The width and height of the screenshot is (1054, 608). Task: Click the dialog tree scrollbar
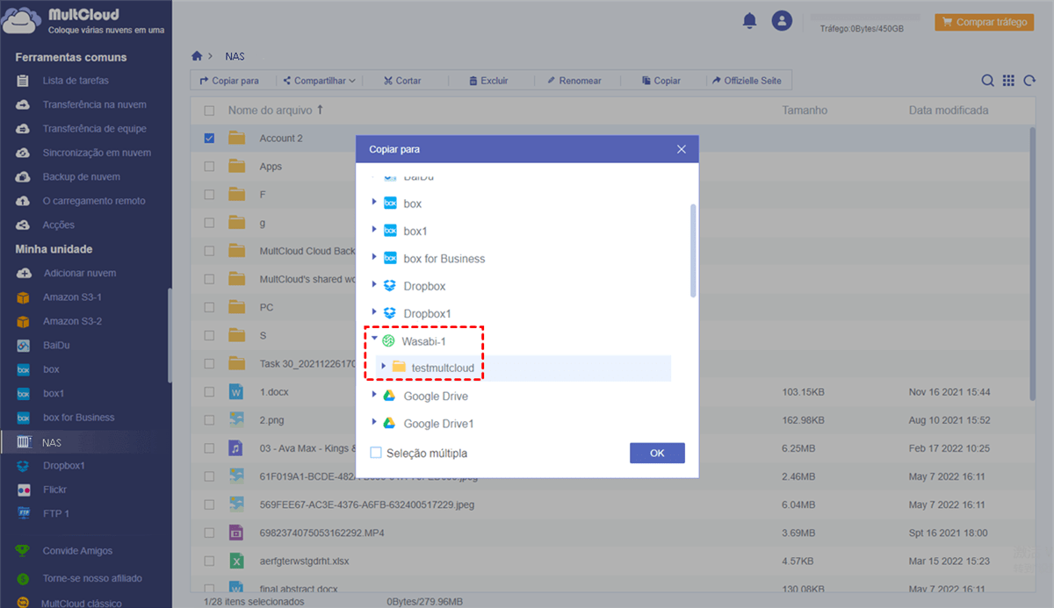(x=694, y=251)
